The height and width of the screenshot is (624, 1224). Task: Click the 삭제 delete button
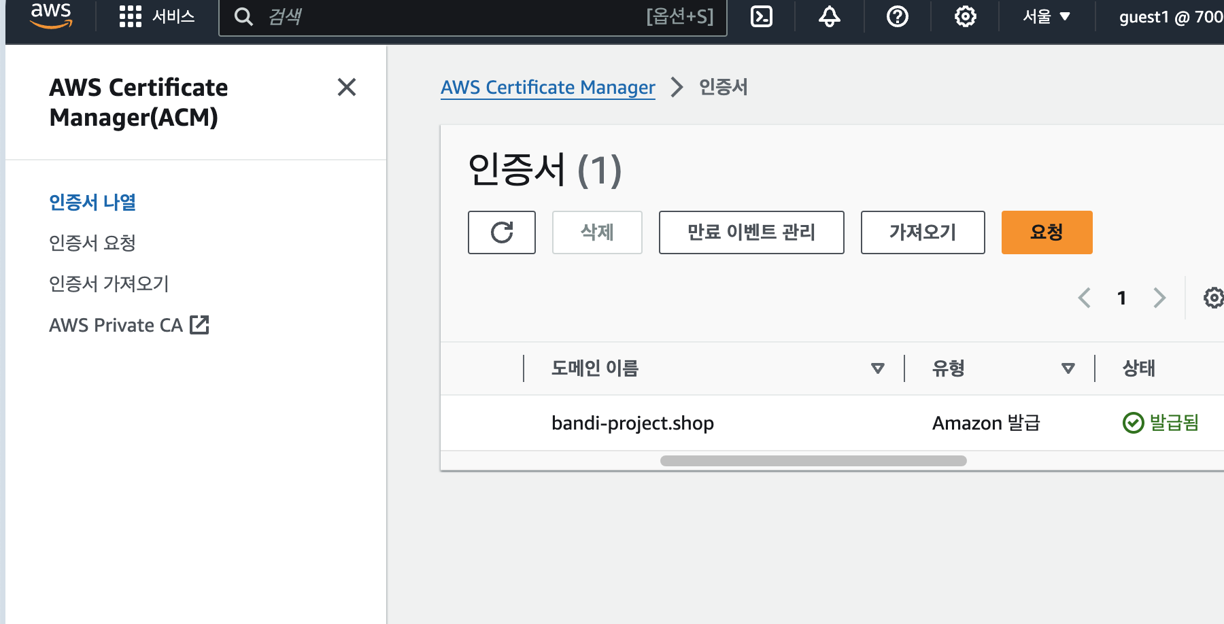pyautogui.click(x=597, y=232)
